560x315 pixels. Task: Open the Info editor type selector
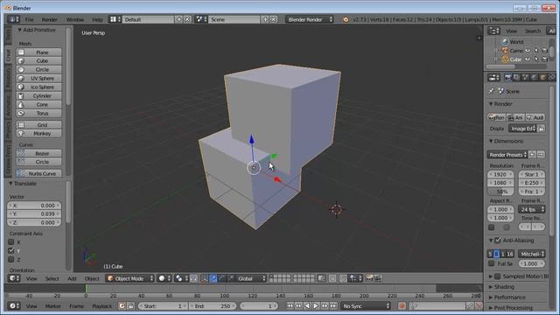(x=14, y=19)
